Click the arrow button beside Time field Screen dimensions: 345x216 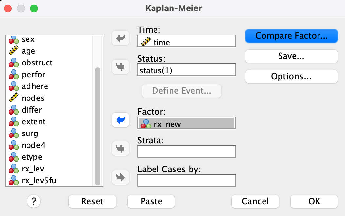pyautogui.click(x=120, y=38)
